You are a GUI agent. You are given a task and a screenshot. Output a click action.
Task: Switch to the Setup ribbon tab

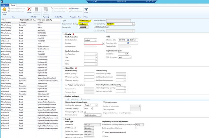(x=13, y=5)
